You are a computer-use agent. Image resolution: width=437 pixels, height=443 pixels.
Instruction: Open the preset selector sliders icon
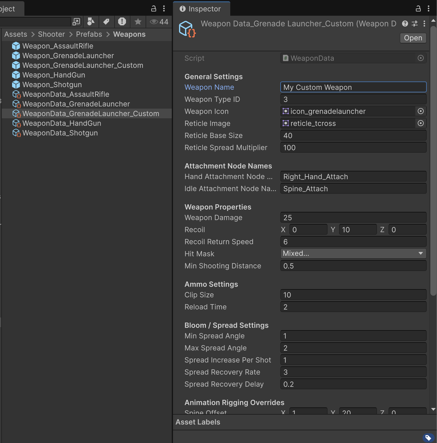415,24
